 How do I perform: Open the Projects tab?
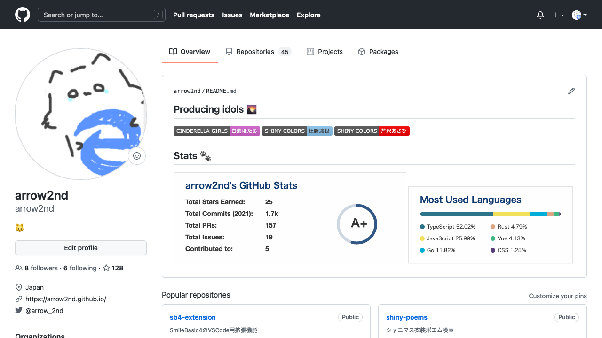(x=325, y=52)
